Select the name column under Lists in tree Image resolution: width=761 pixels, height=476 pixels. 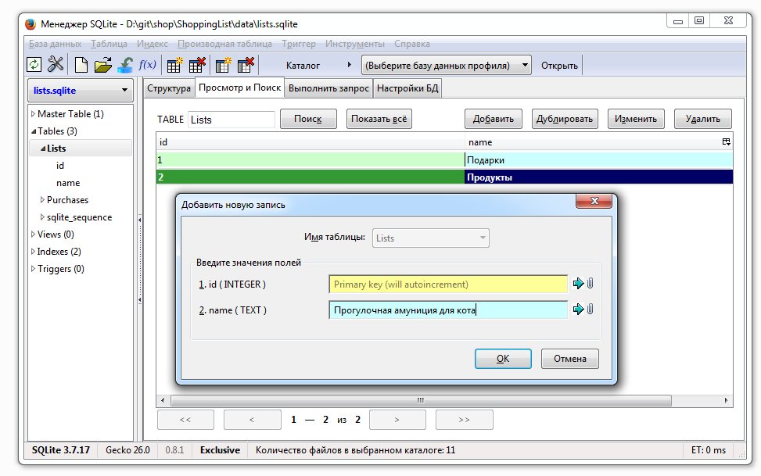coord(68,183)
